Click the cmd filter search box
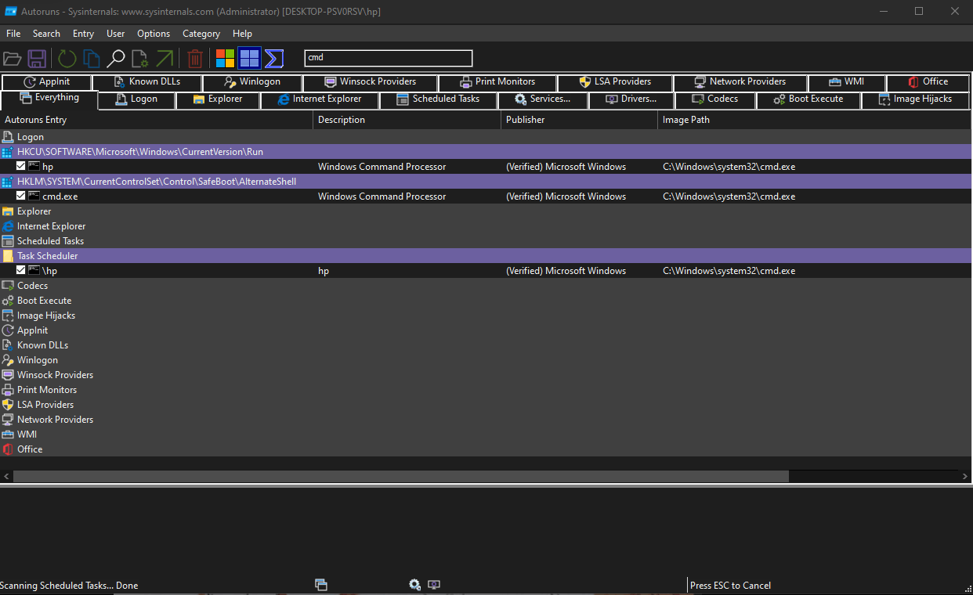The height and width of the screenshot is (595, 973). (x=389, y=58)
